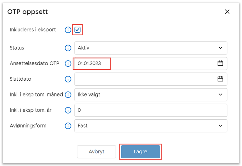This screenshot has width=242, height=166.
Task: Focus the Inkl. i eksp tom. år field
Action: pos(150,110)
